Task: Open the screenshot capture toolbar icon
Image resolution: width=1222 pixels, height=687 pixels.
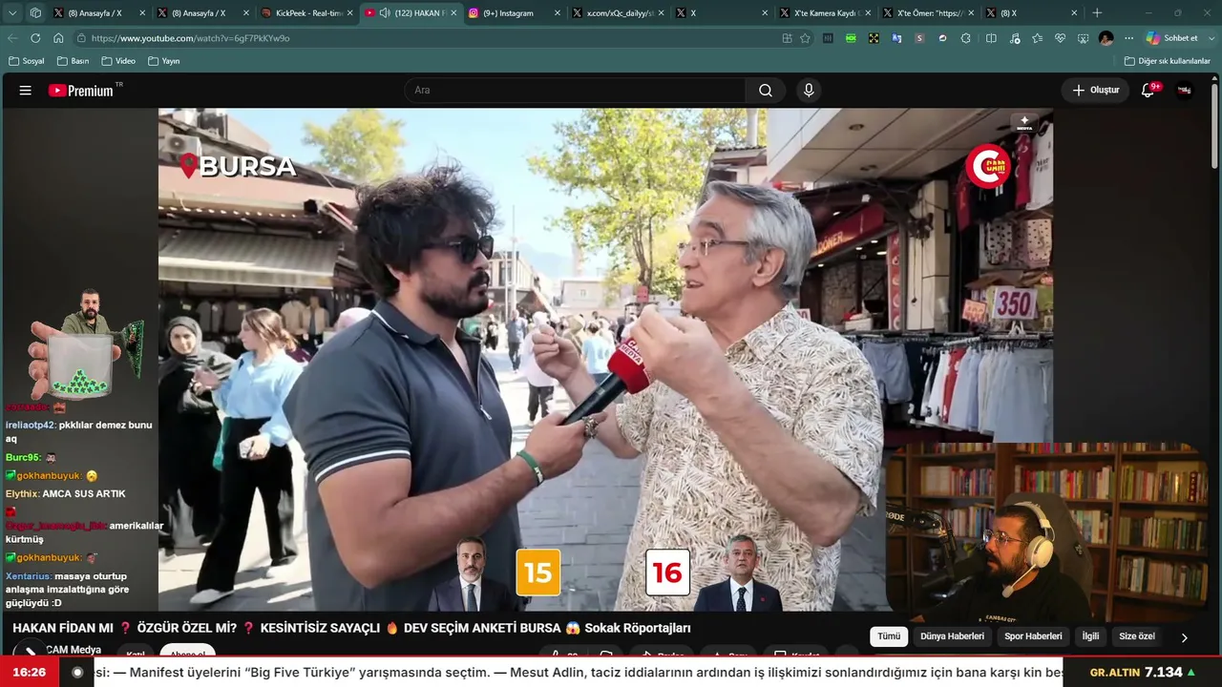Action: coord(1083,38)
